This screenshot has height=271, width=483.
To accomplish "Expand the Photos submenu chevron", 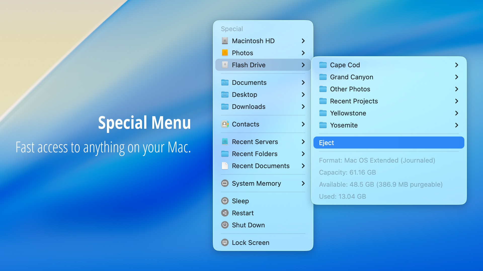I will click(303, 53).
